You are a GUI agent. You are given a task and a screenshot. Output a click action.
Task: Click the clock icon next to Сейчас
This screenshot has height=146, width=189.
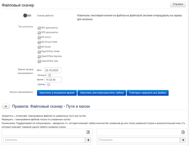(49, 84)
